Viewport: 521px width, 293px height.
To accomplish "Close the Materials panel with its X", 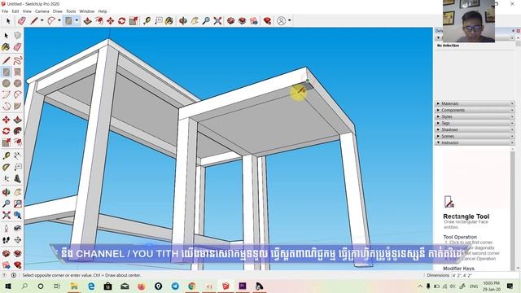I will pos(512,103).
